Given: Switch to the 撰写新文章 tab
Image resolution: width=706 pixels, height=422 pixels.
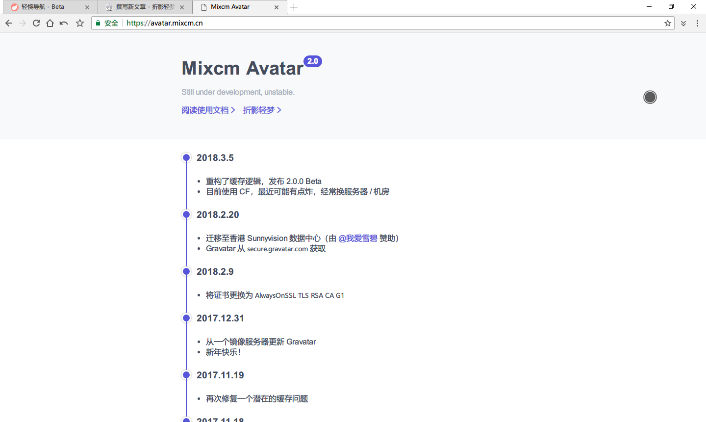Looking at the screenshot, I should coord(142,7).
